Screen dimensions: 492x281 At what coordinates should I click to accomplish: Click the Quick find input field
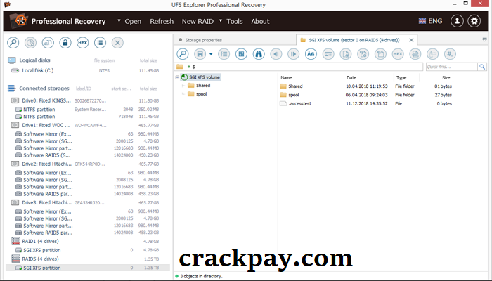click(x=451, y=67)
